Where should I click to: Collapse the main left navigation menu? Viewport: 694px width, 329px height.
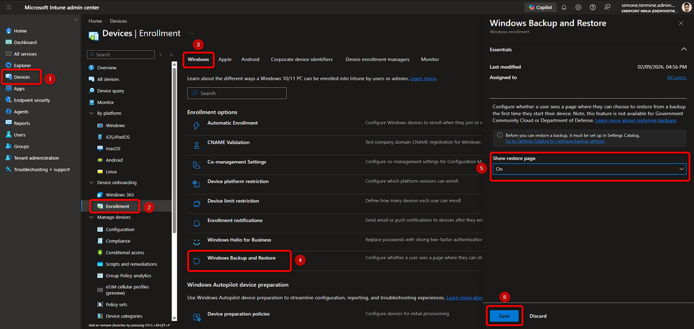tap(76, 20)
